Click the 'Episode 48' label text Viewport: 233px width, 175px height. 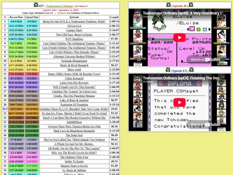[x=179, y=6]
